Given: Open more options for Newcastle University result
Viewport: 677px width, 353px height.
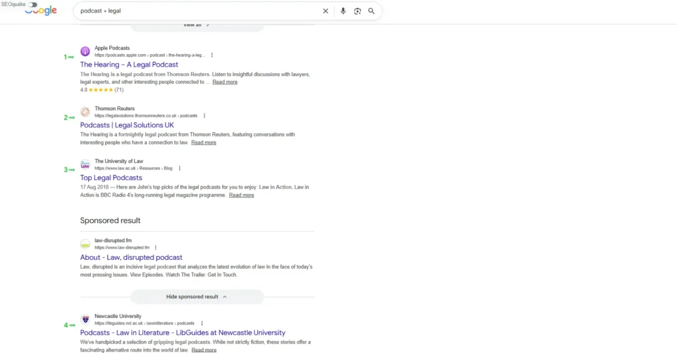Looking at the screenshot, I should click(202, 323).
